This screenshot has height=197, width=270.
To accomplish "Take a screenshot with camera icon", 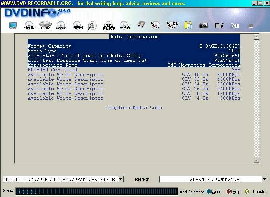I will 203,26.
